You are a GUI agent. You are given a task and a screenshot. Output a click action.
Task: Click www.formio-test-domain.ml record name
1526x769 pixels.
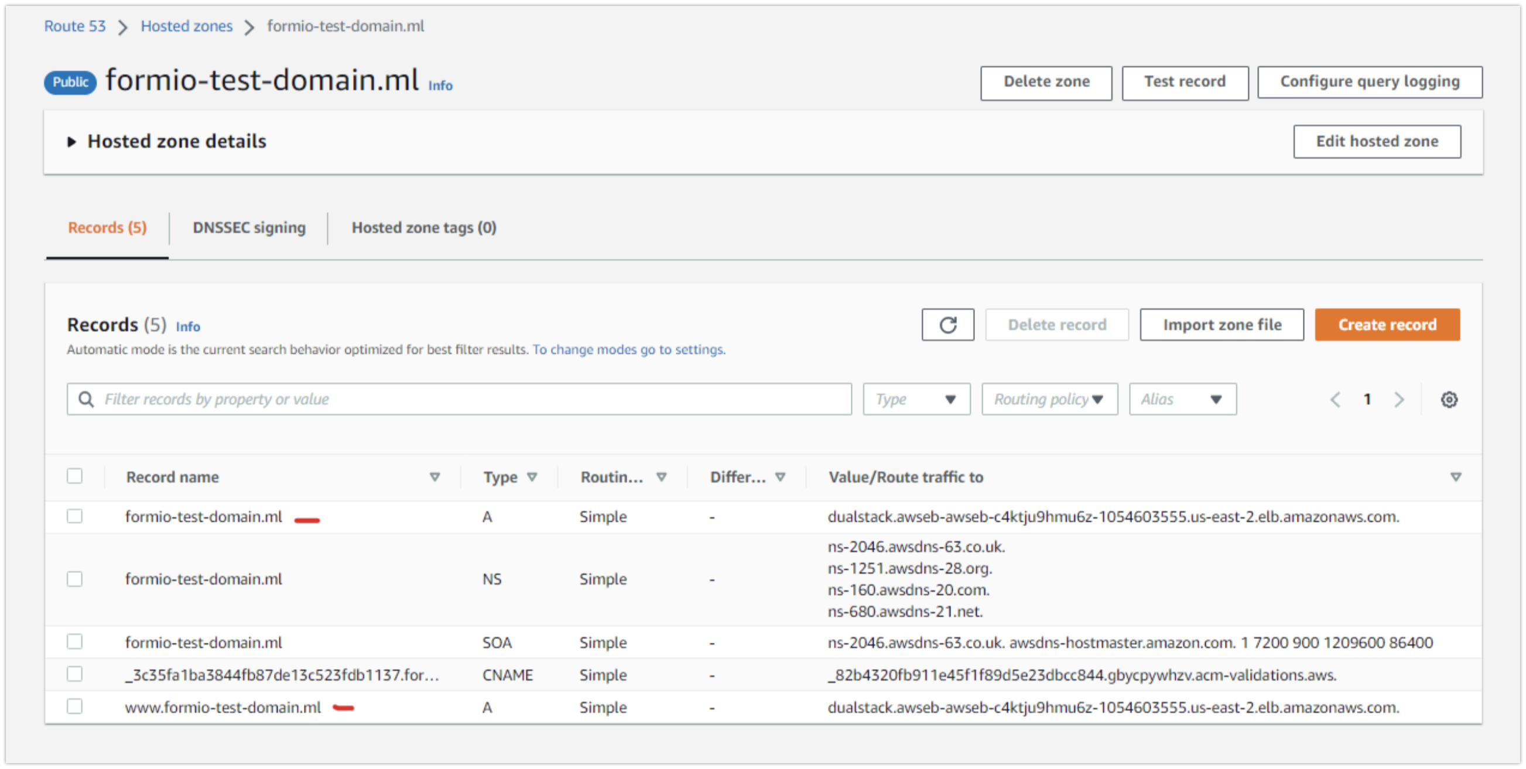223,708
